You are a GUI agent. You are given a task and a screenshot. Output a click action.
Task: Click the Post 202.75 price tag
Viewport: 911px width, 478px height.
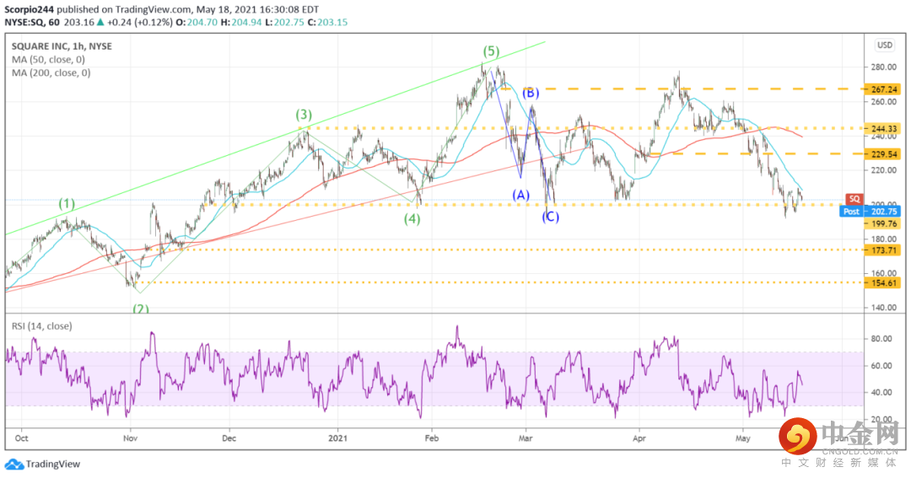(870, 212)
